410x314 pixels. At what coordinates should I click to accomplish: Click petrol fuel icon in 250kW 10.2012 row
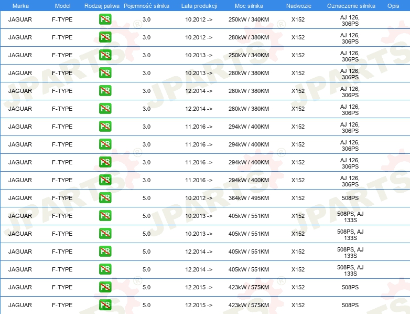click(105, 19)
